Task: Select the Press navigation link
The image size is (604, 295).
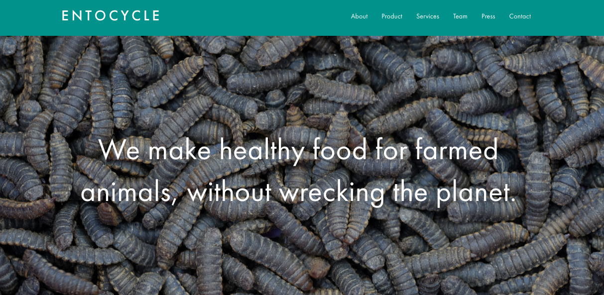Action: (488, 16)
